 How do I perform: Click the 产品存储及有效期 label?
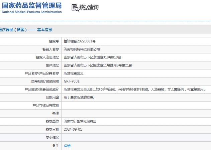coord(46,106)
